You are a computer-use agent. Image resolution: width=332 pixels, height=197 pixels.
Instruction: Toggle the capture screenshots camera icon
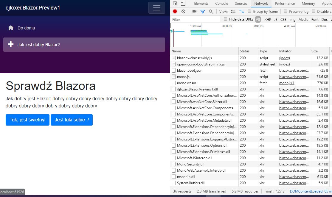(x=194, y=11)
